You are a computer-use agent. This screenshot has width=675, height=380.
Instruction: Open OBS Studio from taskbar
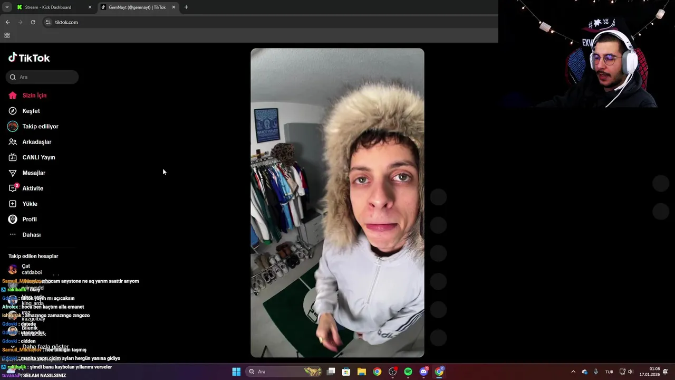coord(393,372)
